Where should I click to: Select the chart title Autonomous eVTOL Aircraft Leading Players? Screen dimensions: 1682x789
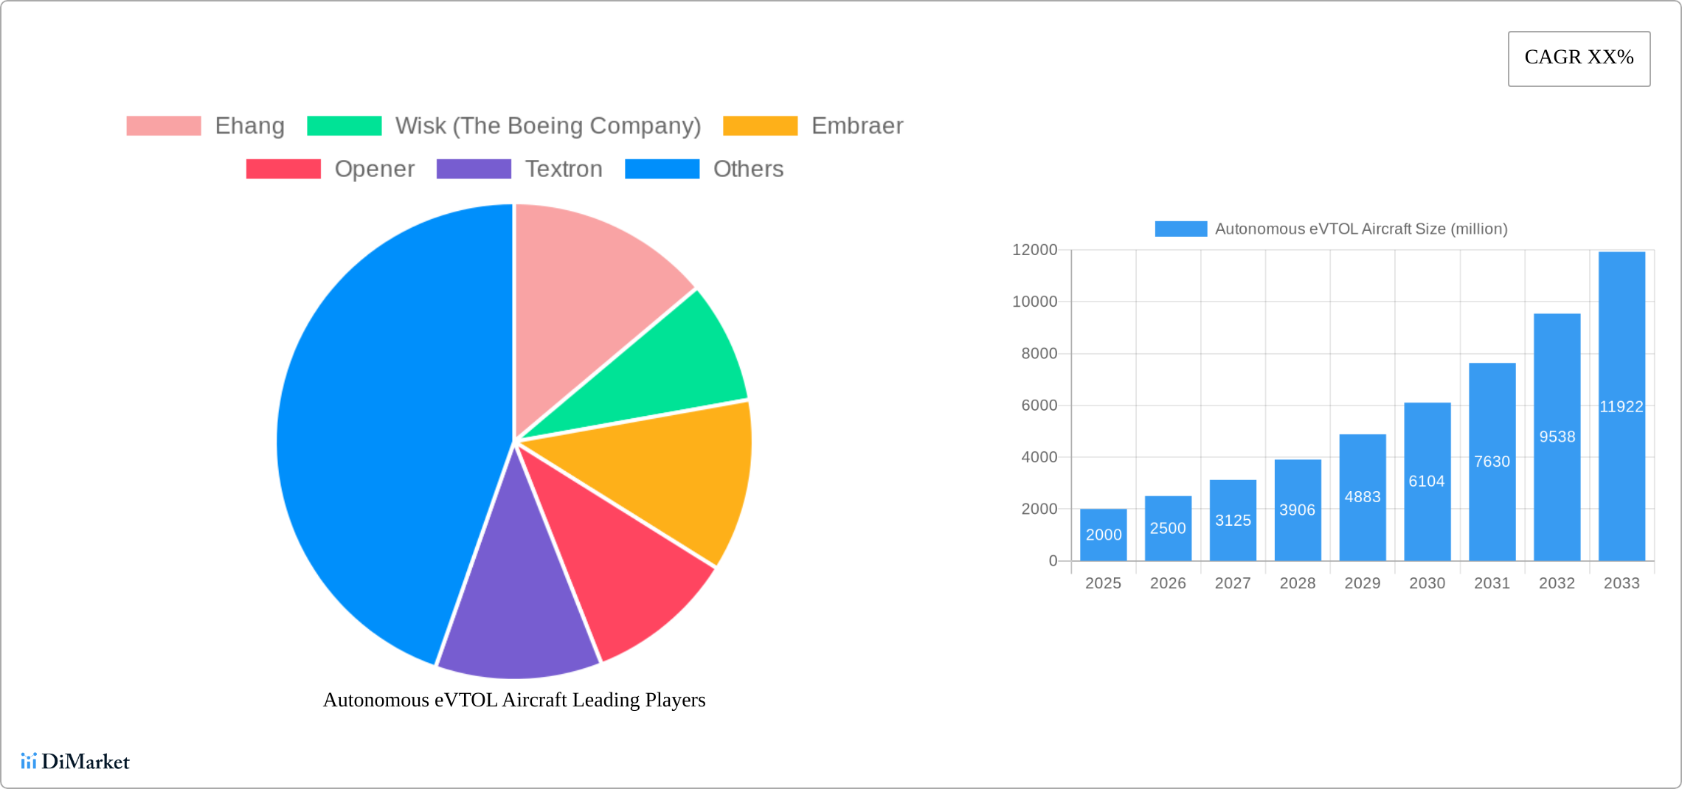(x=513, y=701)
